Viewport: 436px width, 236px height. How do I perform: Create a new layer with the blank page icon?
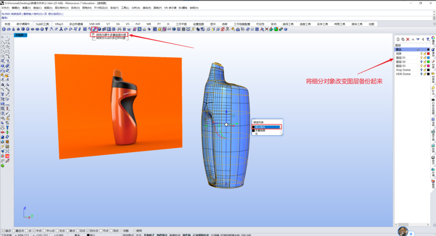398,39
